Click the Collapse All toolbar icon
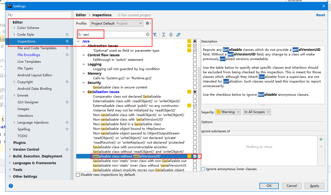Image resolution: width=331 pixels, height=195 pixels. point(171,35)
